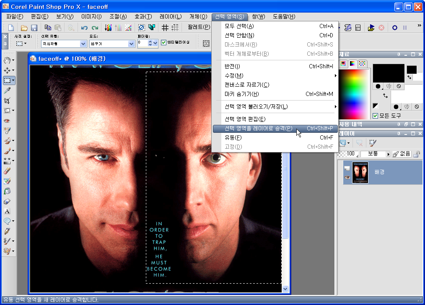Screen dimensions: 425x305
Task: Toggle the layer lock transparency icon
Action: click(417, 154)
